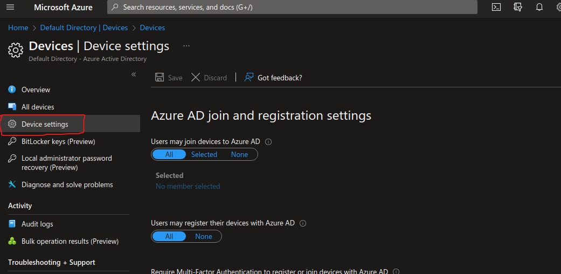Click the Default Directory - Azure Active Directory subtitle
The image size is (561, 274).
coord(88,59)
